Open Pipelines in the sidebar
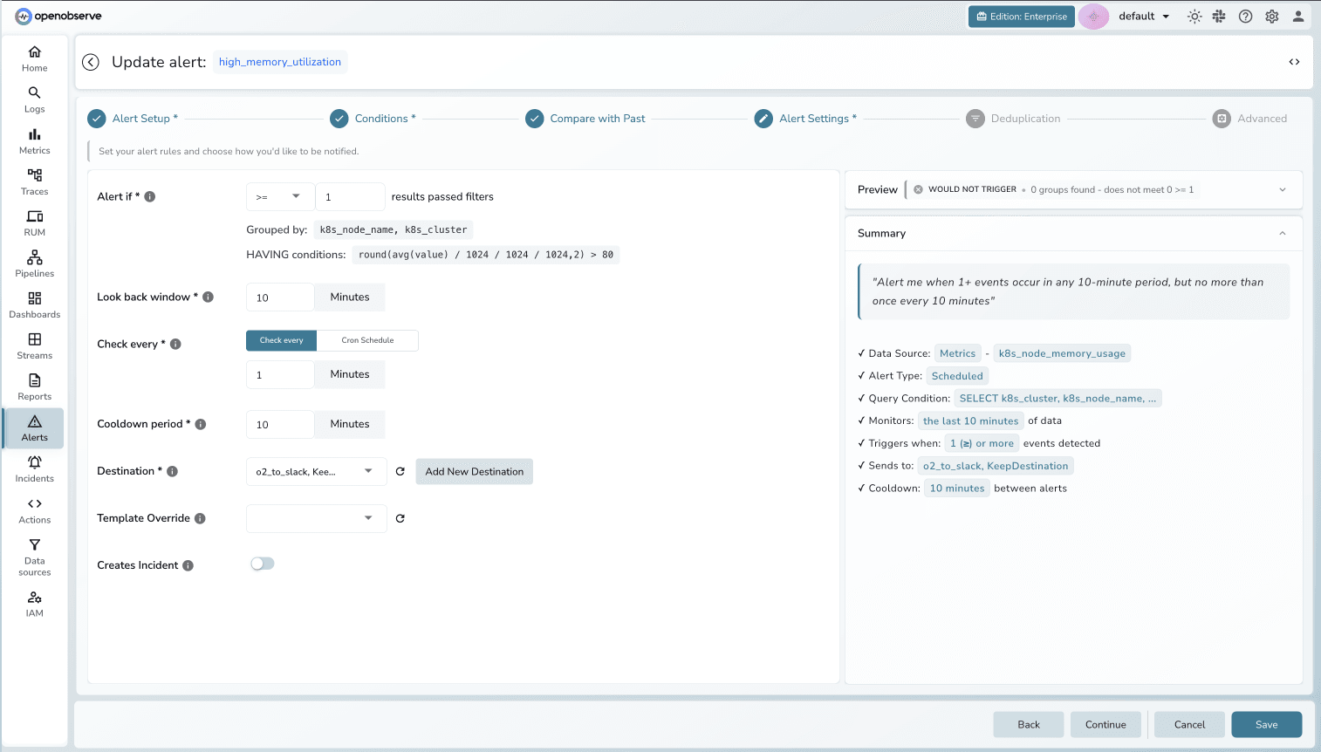This screenshot has width=1321, height=752. tap(34, 263)
